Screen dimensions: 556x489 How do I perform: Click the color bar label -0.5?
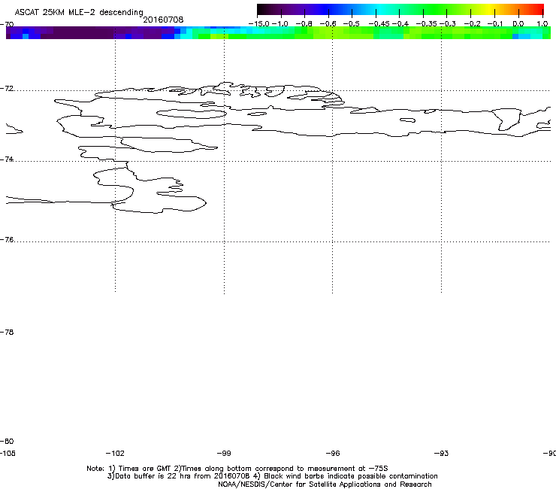click(x=352, y=24)
